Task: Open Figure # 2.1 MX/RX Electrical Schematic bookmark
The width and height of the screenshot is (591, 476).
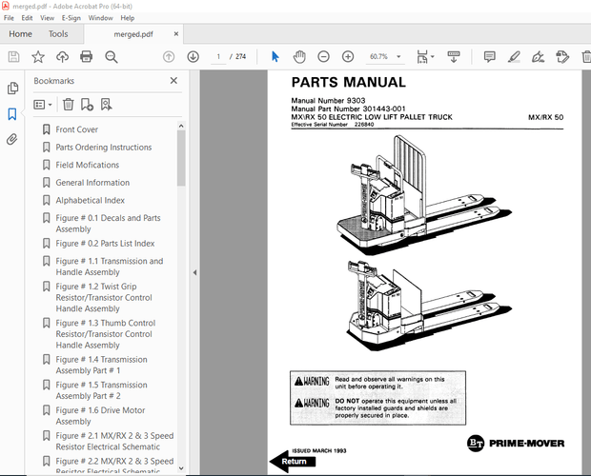Action: (x=114, y=441)
